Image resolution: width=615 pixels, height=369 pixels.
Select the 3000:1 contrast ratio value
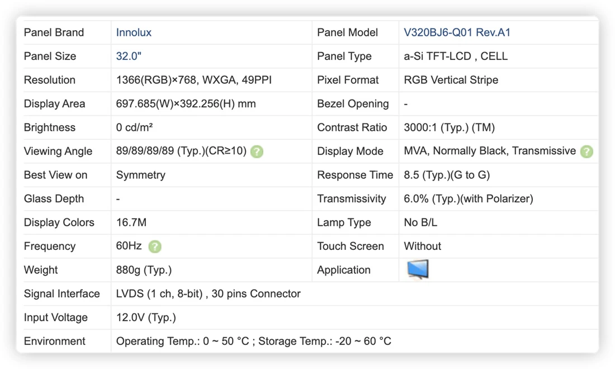coord(450,127)
